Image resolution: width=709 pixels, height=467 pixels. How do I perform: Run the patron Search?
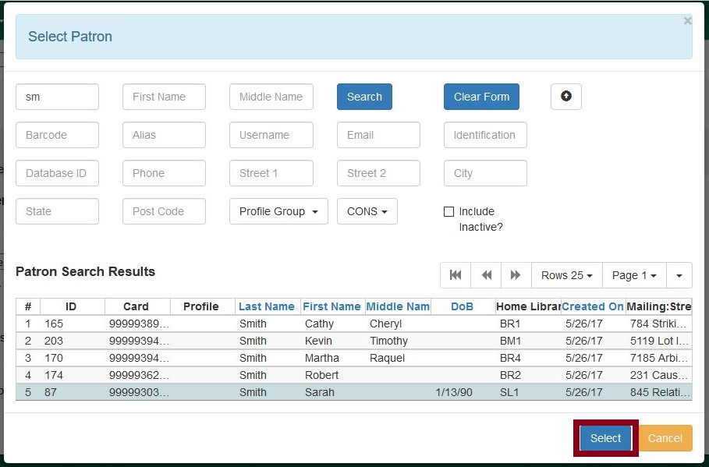click(x=363, y=97)
